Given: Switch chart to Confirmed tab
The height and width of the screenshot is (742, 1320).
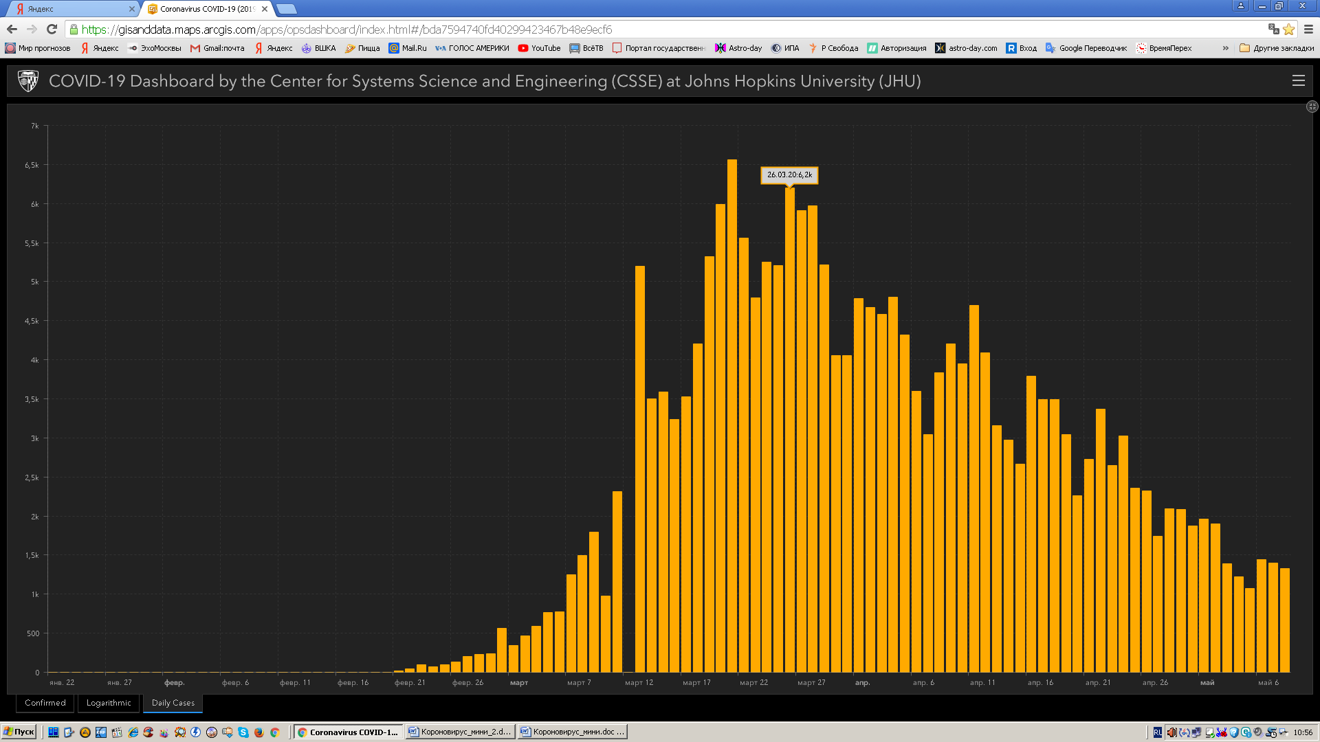Looking at the screenshot, I should pyautogui.click(x=45, y=703).
